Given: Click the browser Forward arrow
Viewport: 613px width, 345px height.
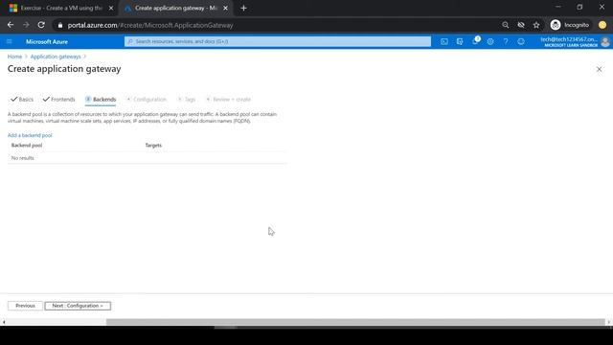Looking at the screenshot, I should [x=26, y=25].
